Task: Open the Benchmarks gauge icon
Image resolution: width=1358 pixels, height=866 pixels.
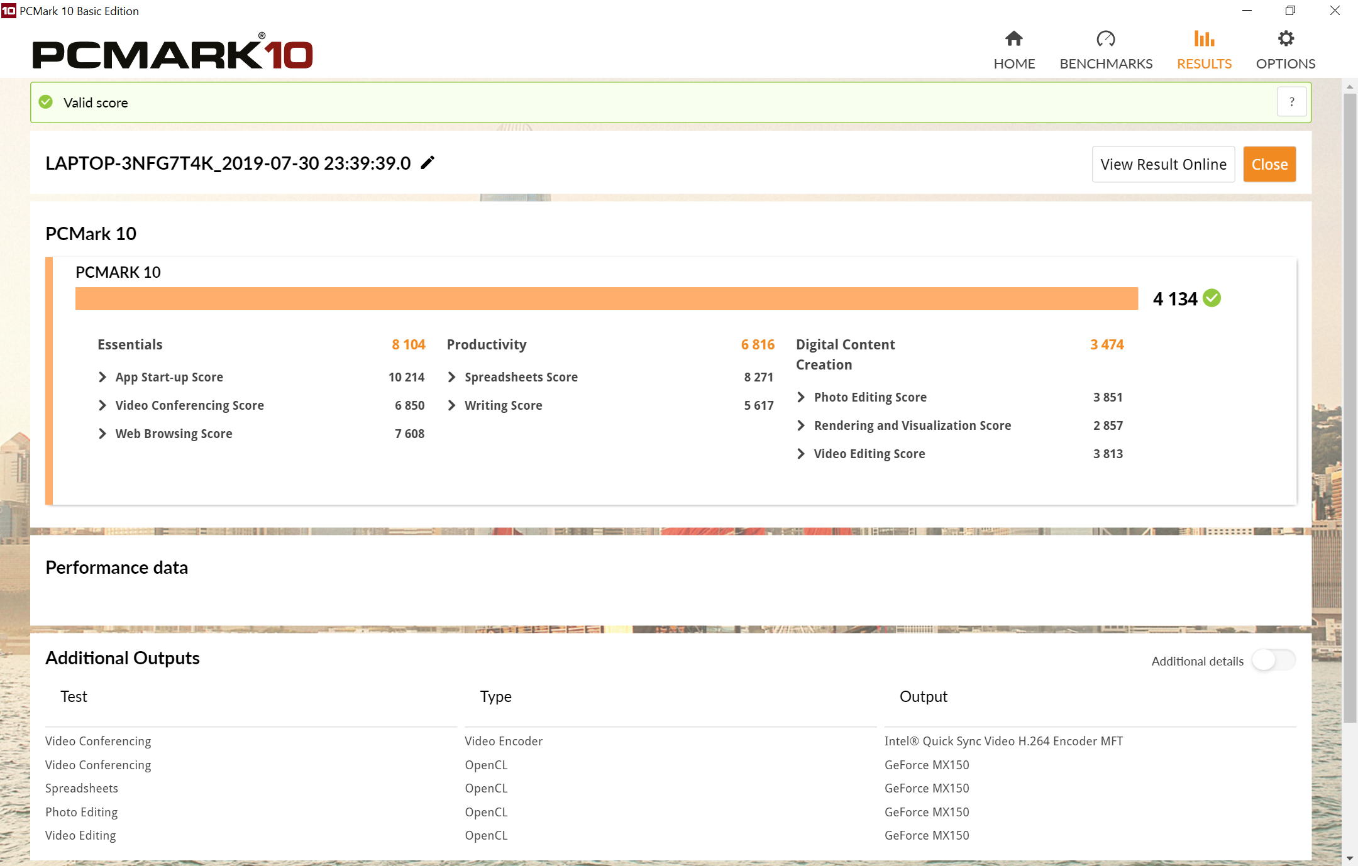Action: click(1105, 38)
